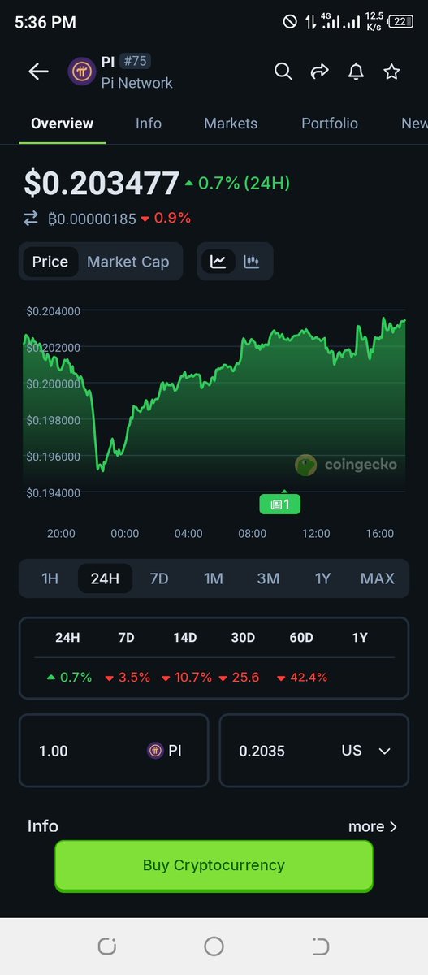Switch to line chart view
428x975 pixels.
218,262
